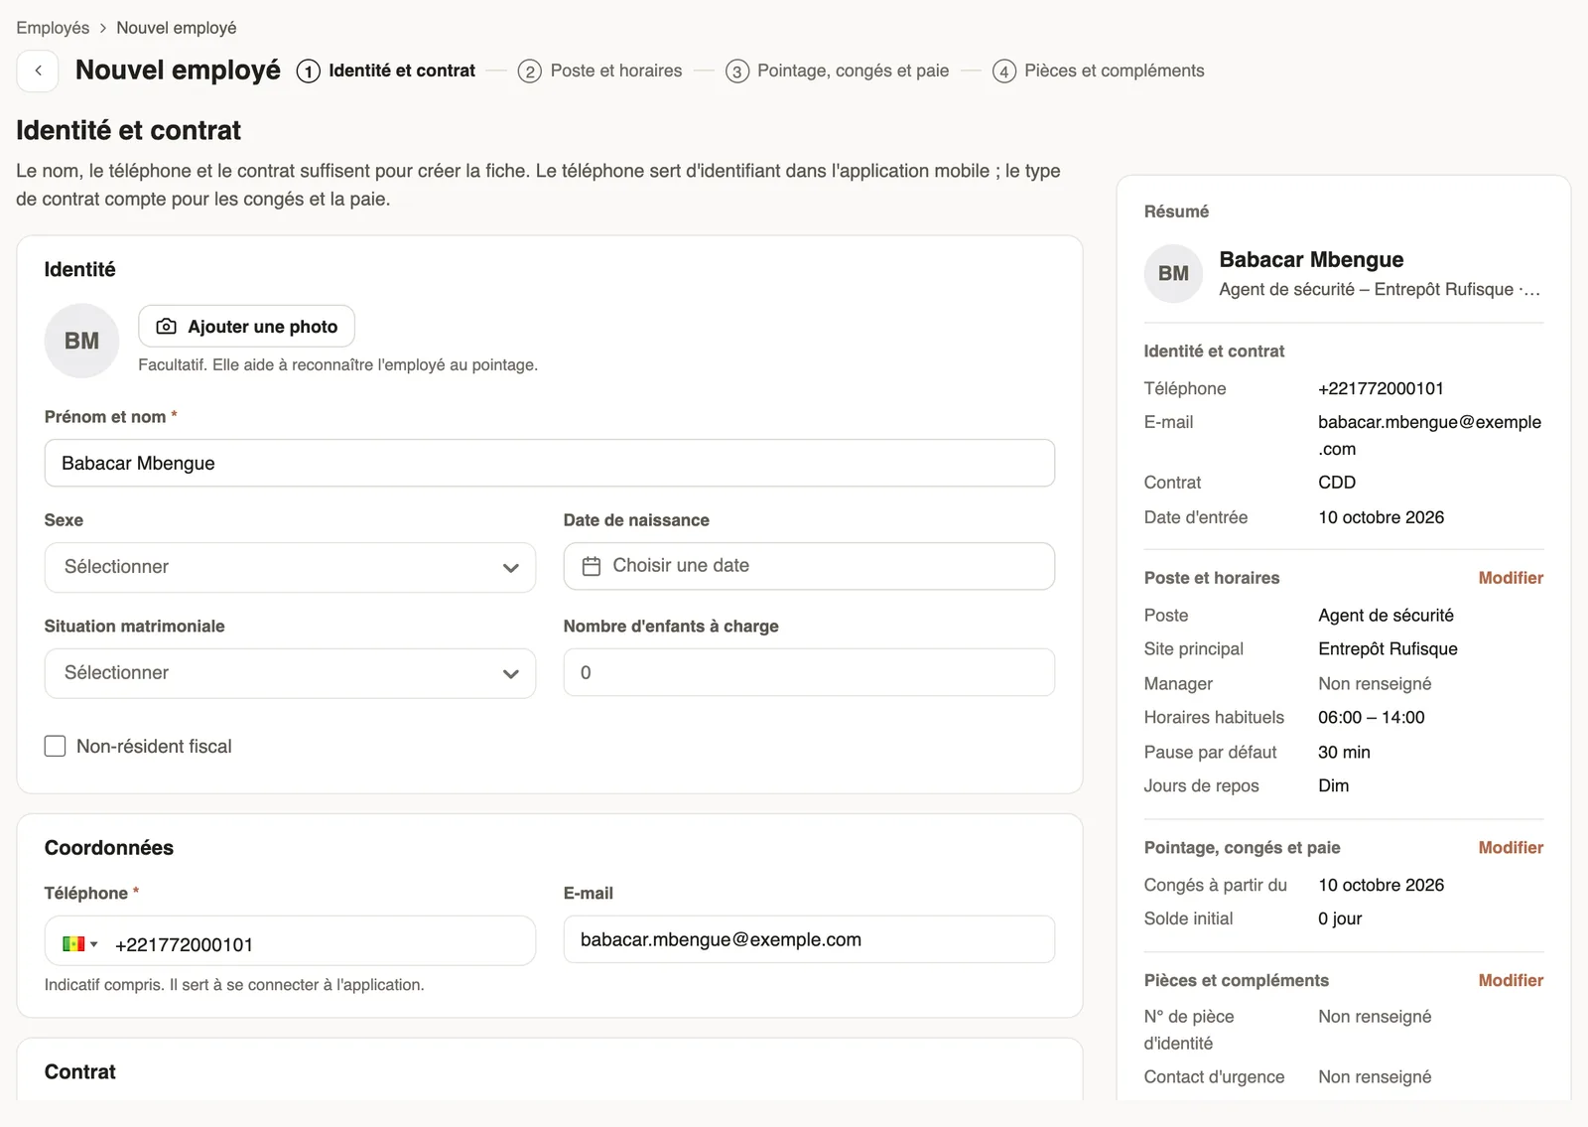Click the Entrepôt Rufisque site value

[x=1388, y=649]
